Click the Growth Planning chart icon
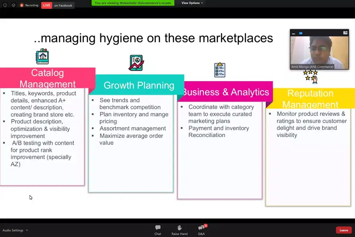 coord(136,63)
